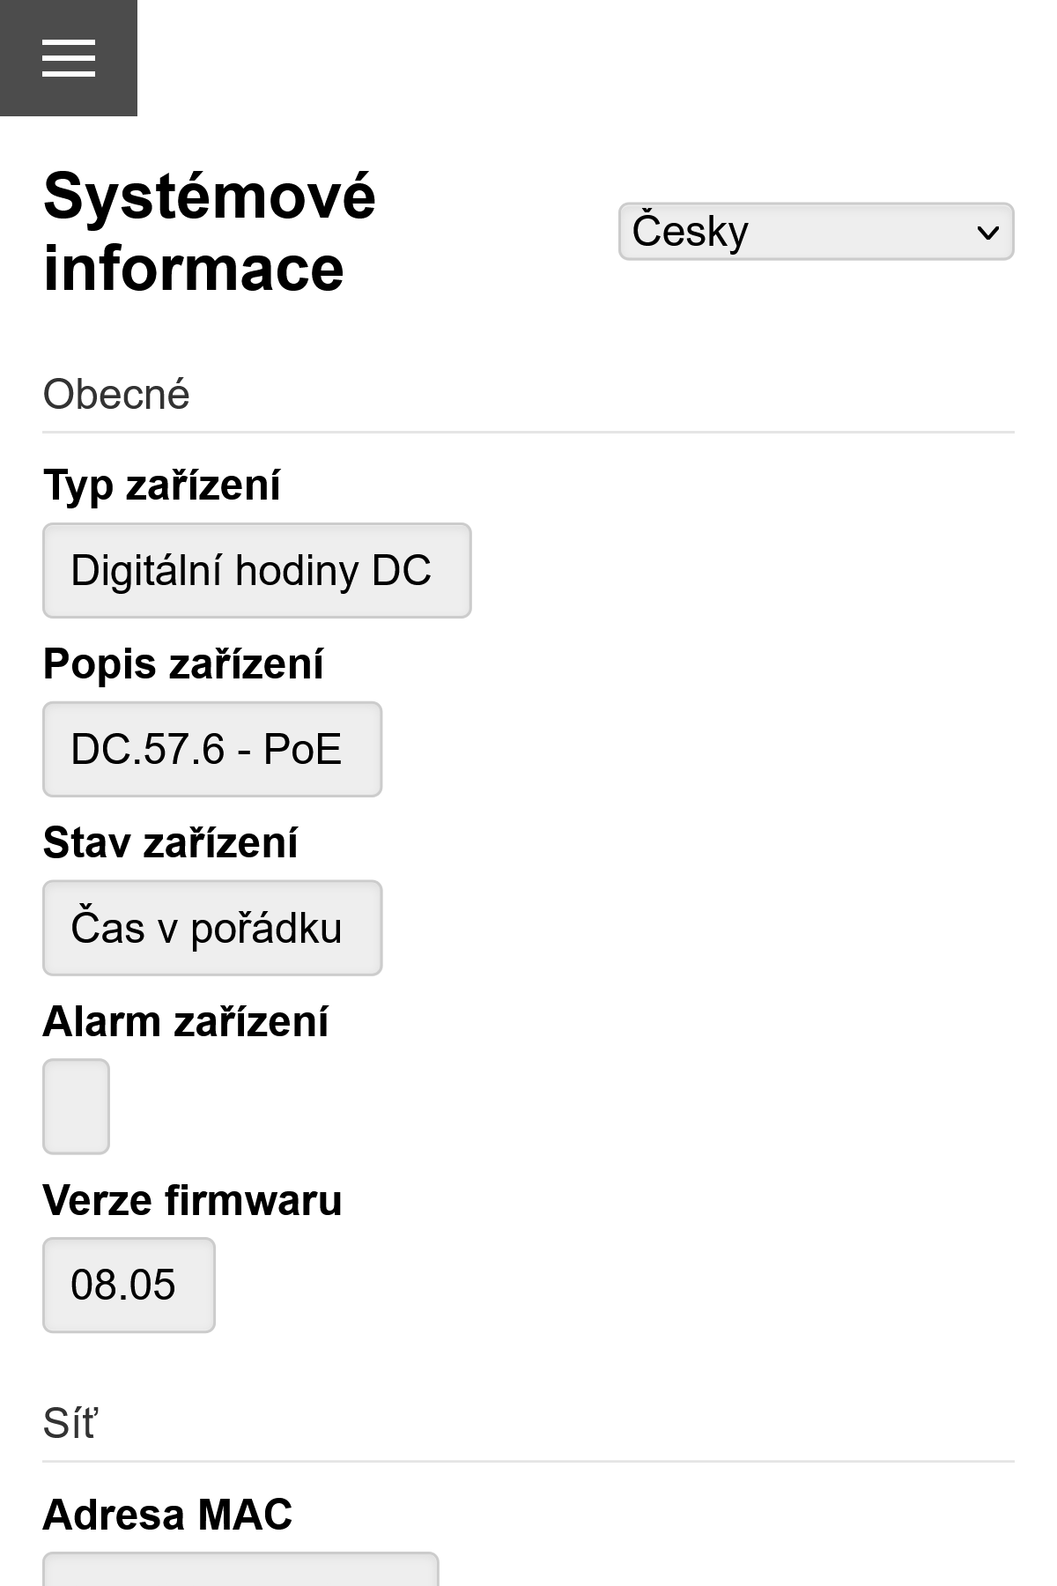
Task: Select the Digitální hodiny DC field
Action: coord(255,570)
